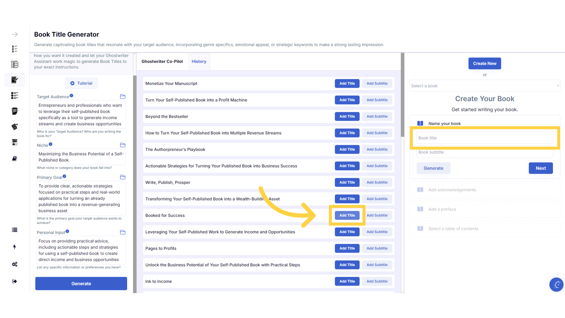
Task: Click Add Title for Booked for Success
Action: tap(347, 216)
